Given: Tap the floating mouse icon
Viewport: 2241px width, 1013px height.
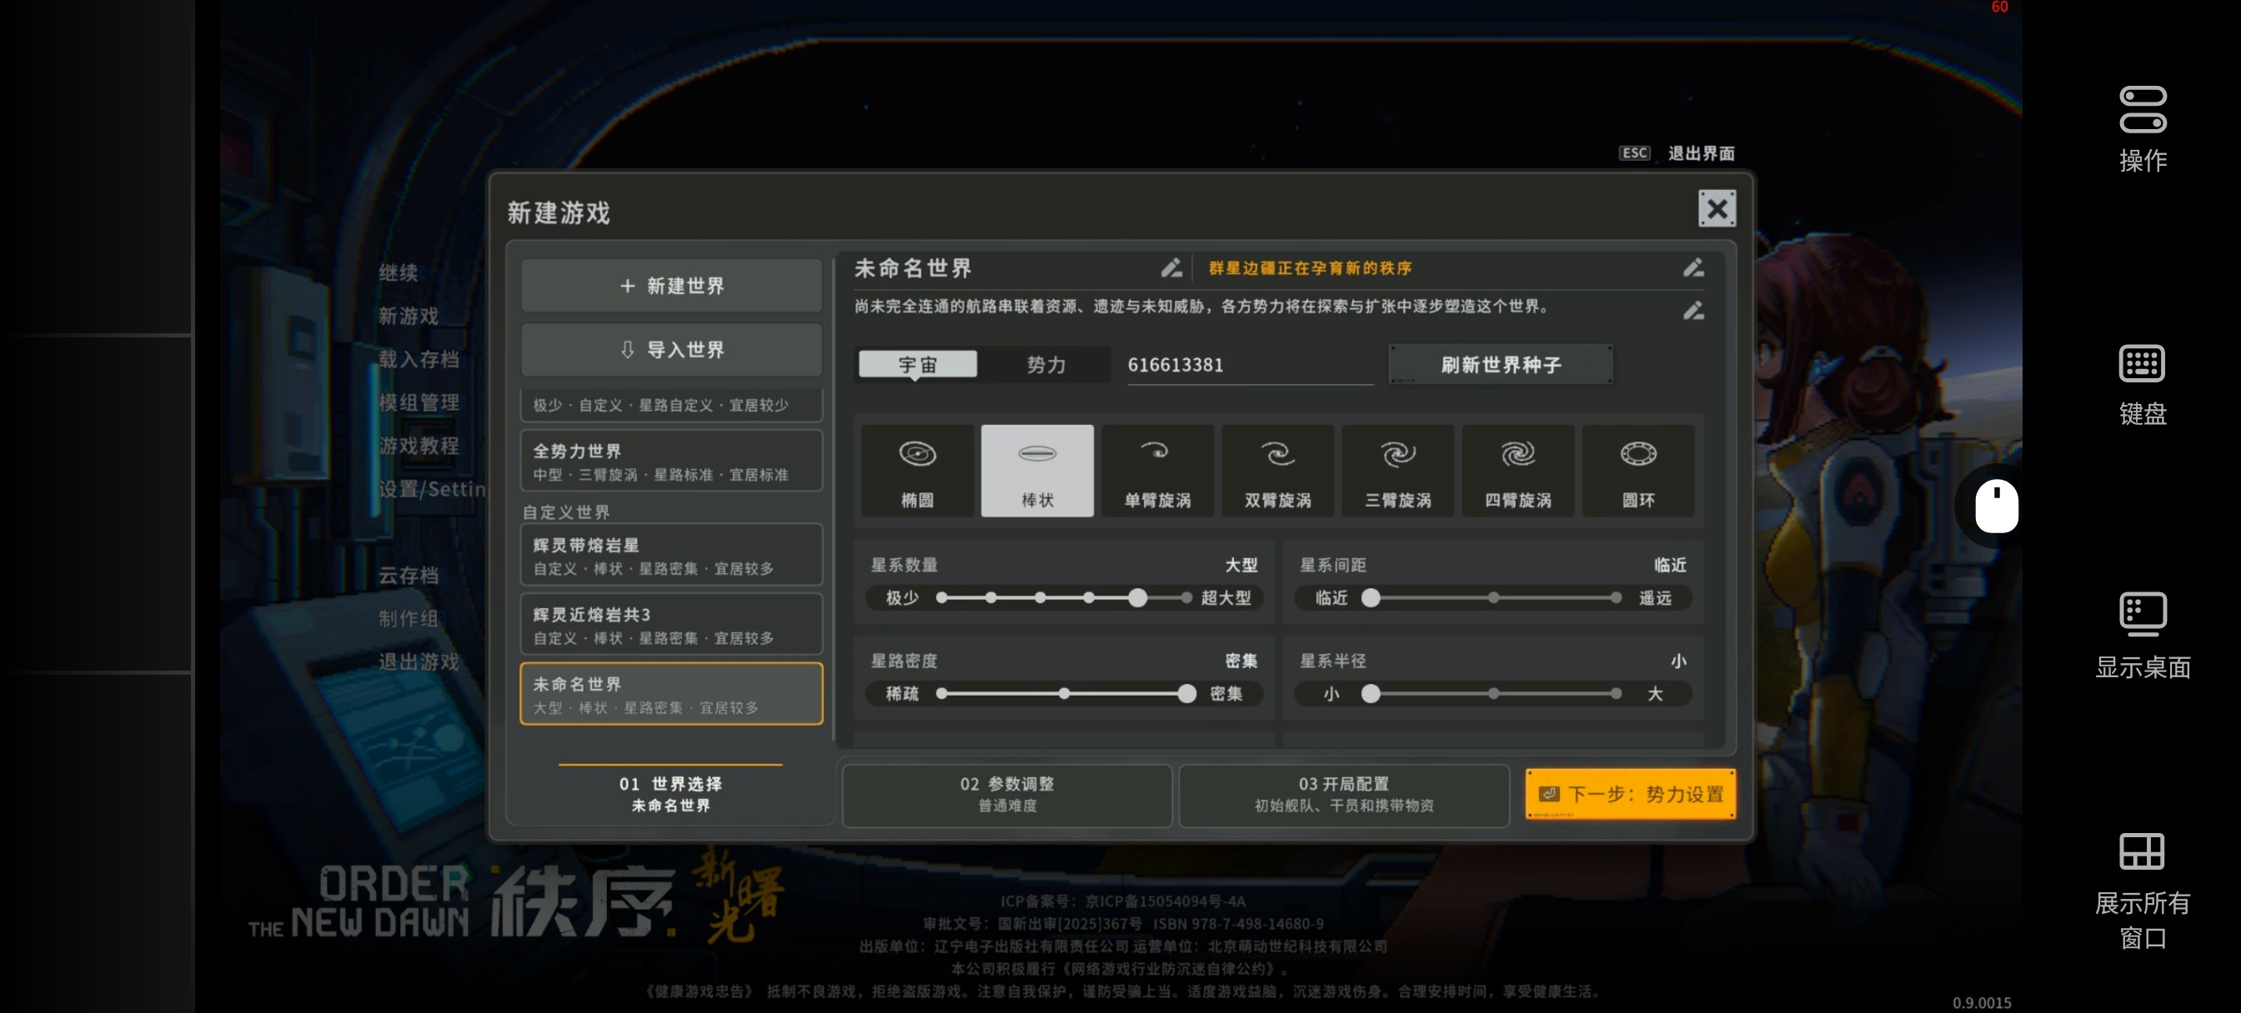Looking at the screenshot, I should point(1996,505).
